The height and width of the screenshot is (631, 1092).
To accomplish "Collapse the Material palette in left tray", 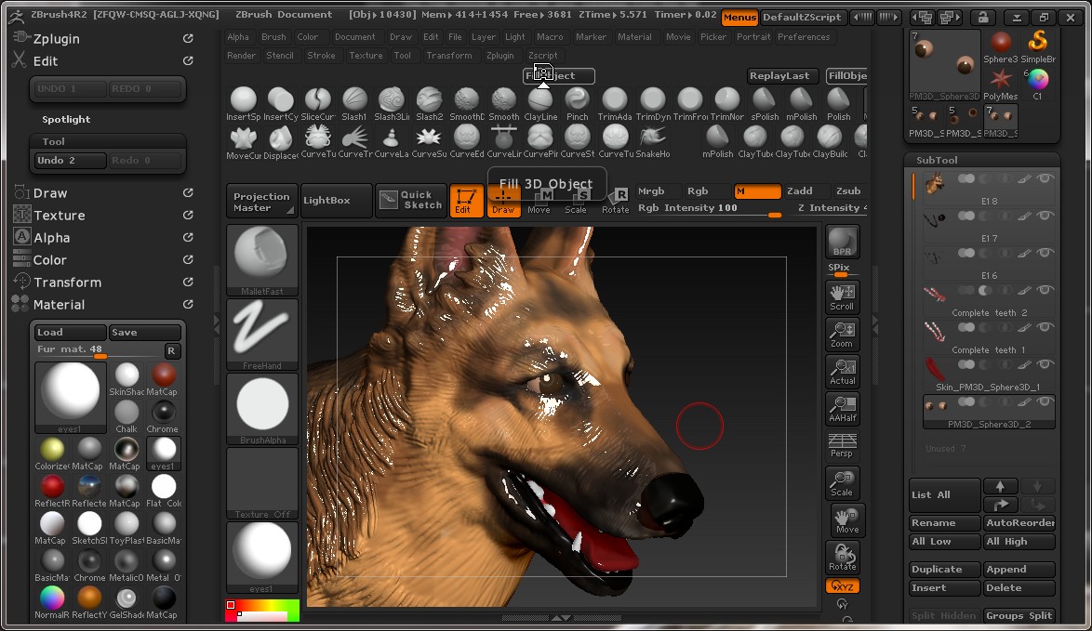I will coord(59,305).
